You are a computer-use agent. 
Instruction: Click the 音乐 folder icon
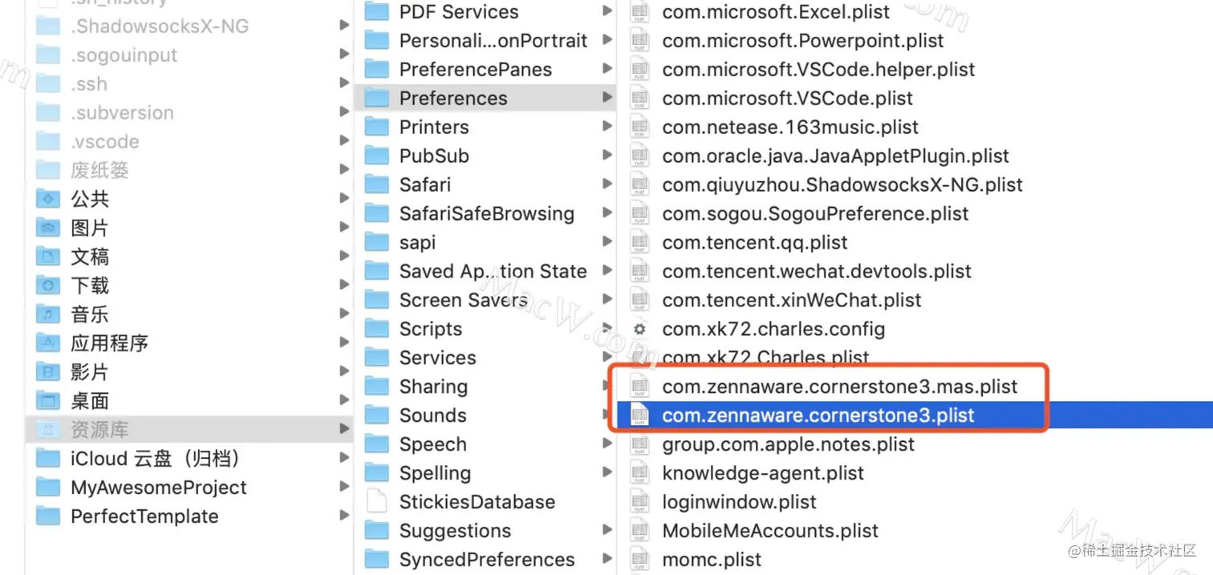tap(49, 315)
